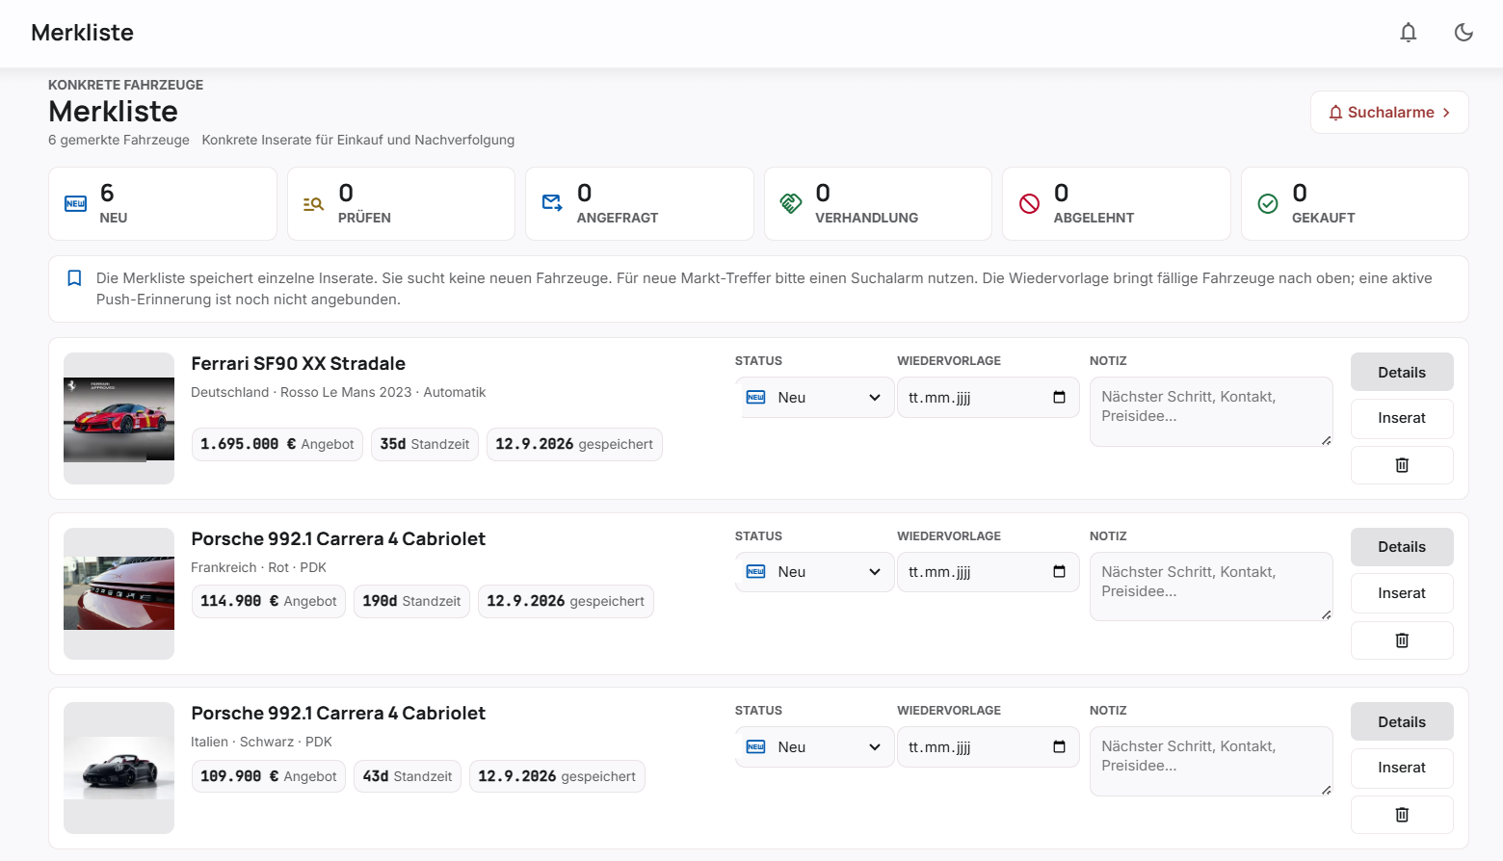1503x861 pixels.
Task: Click the '6 gemerkte Fahrzeuge' text
Action: [x=119, y=140]
